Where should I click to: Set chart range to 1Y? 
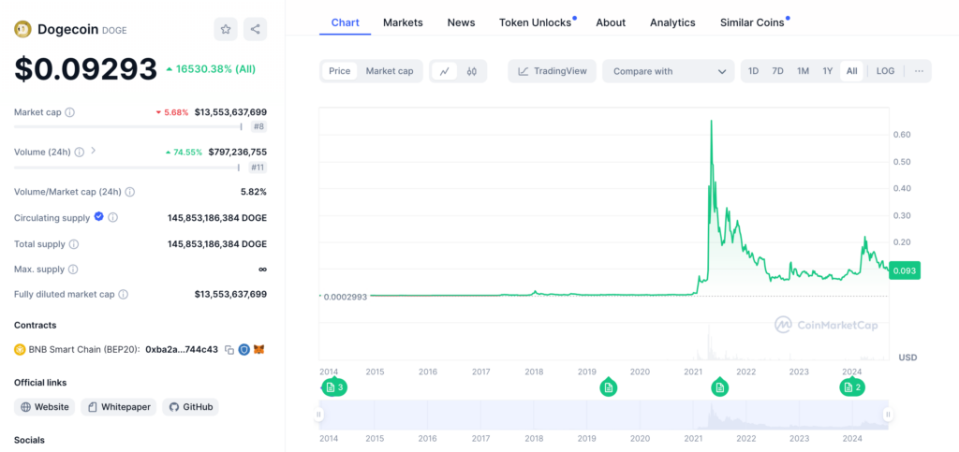pyautogui.click(x=828, y=71)
